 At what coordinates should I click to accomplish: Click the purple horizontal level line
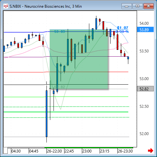click(66, 57)
